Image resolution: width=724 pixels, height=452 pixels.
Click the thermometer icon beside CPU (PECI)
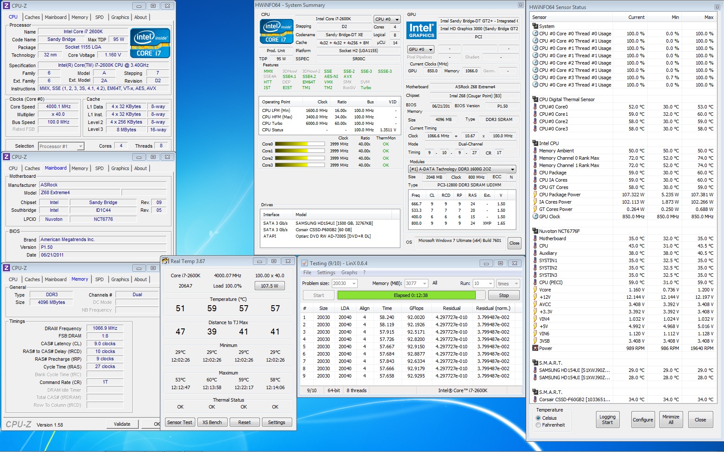click(x=535, y=282)
